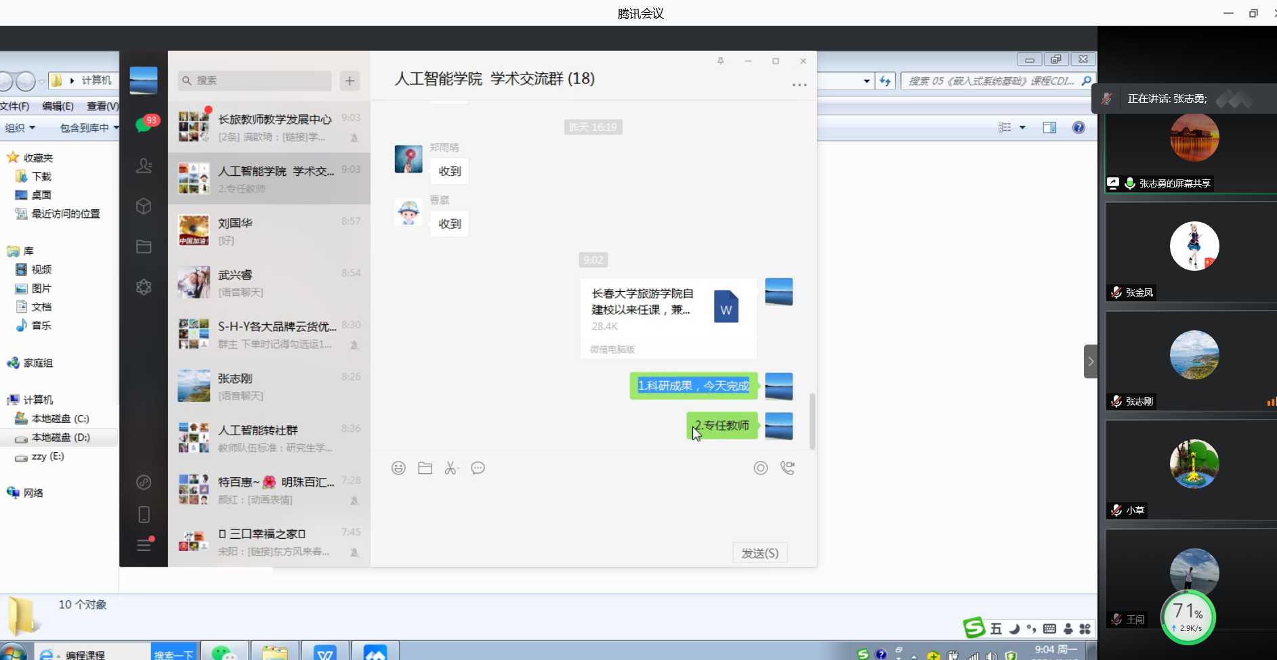This screenshot has height=660, width=1277.
Task: Open the 武兴睿 conversation
Action: 269,282
